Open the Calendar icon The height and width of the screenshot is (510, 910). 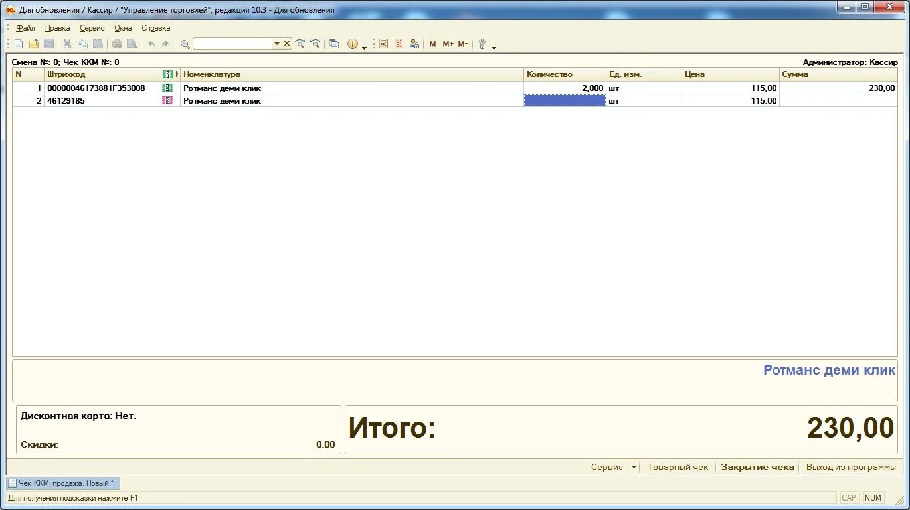tap(399, 44)
